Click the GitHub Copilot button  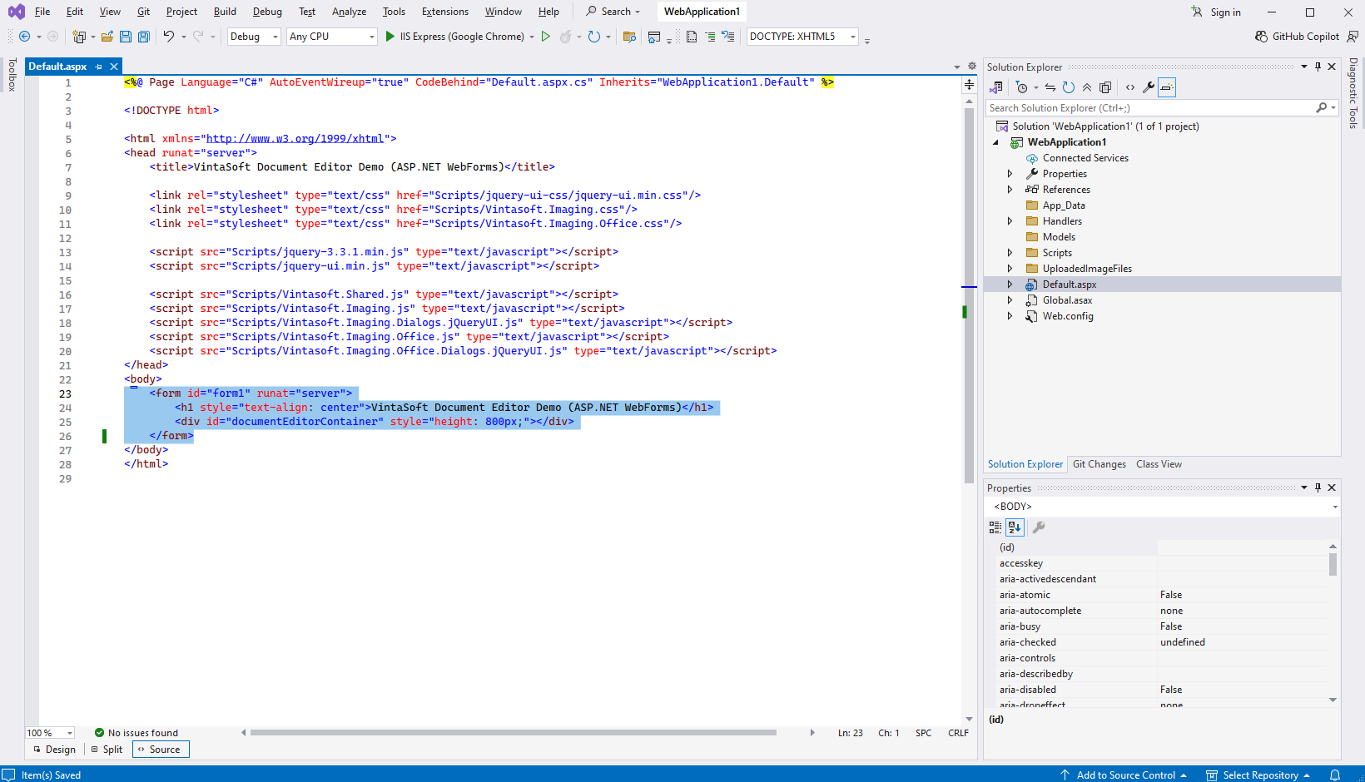(1297, 37)
